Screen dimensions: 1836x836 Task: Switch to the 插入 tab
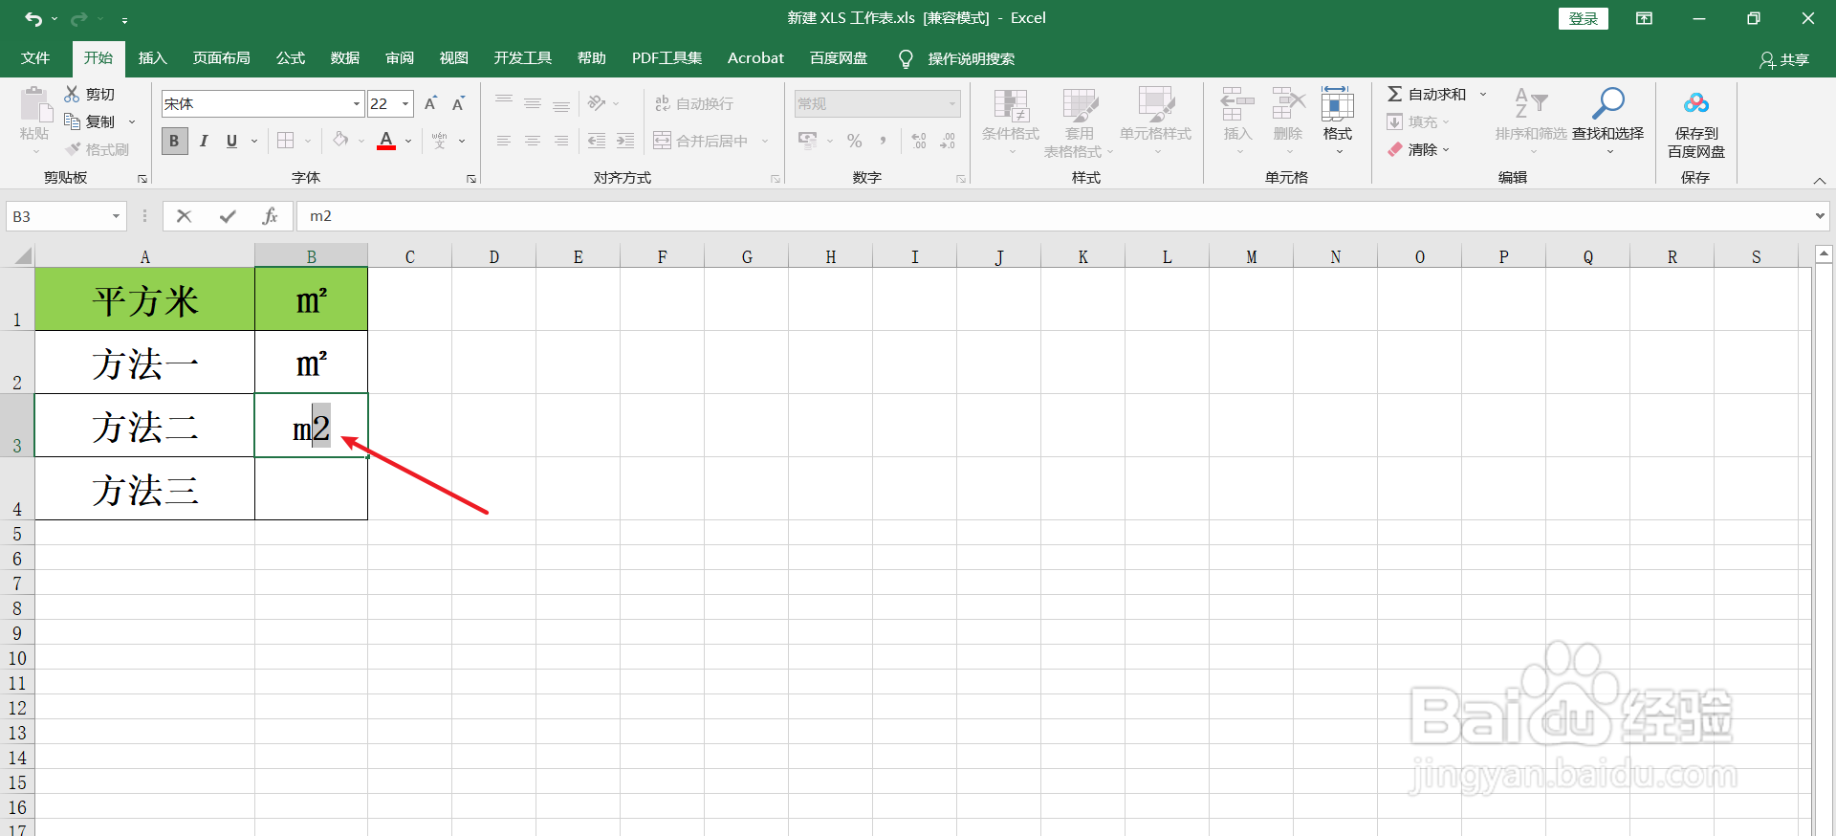153,58
